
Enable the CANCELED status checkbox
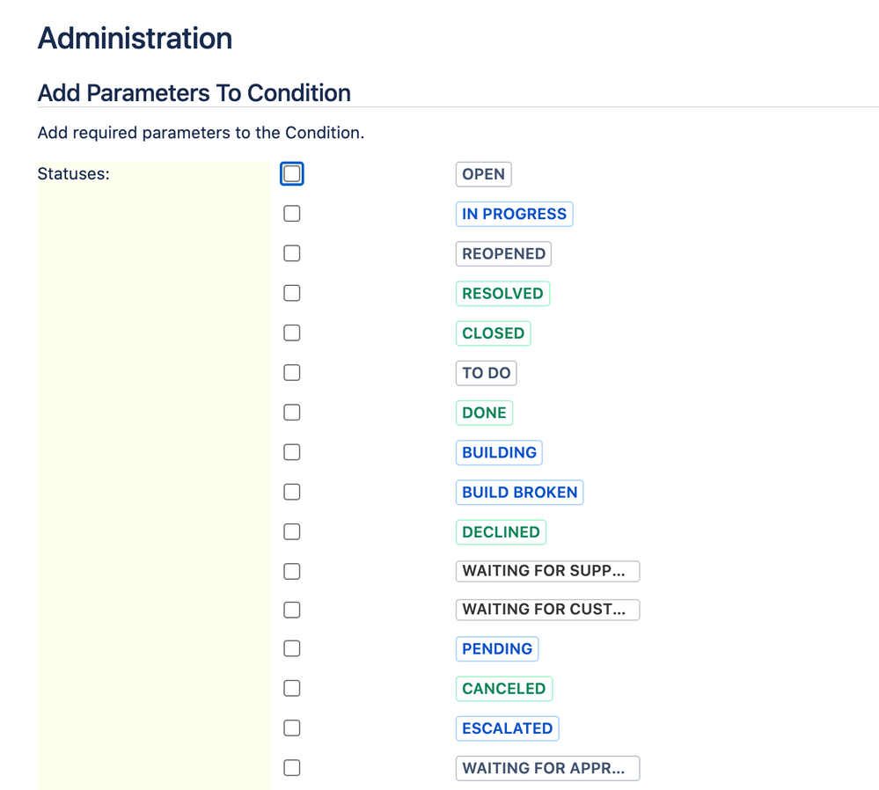291,688
